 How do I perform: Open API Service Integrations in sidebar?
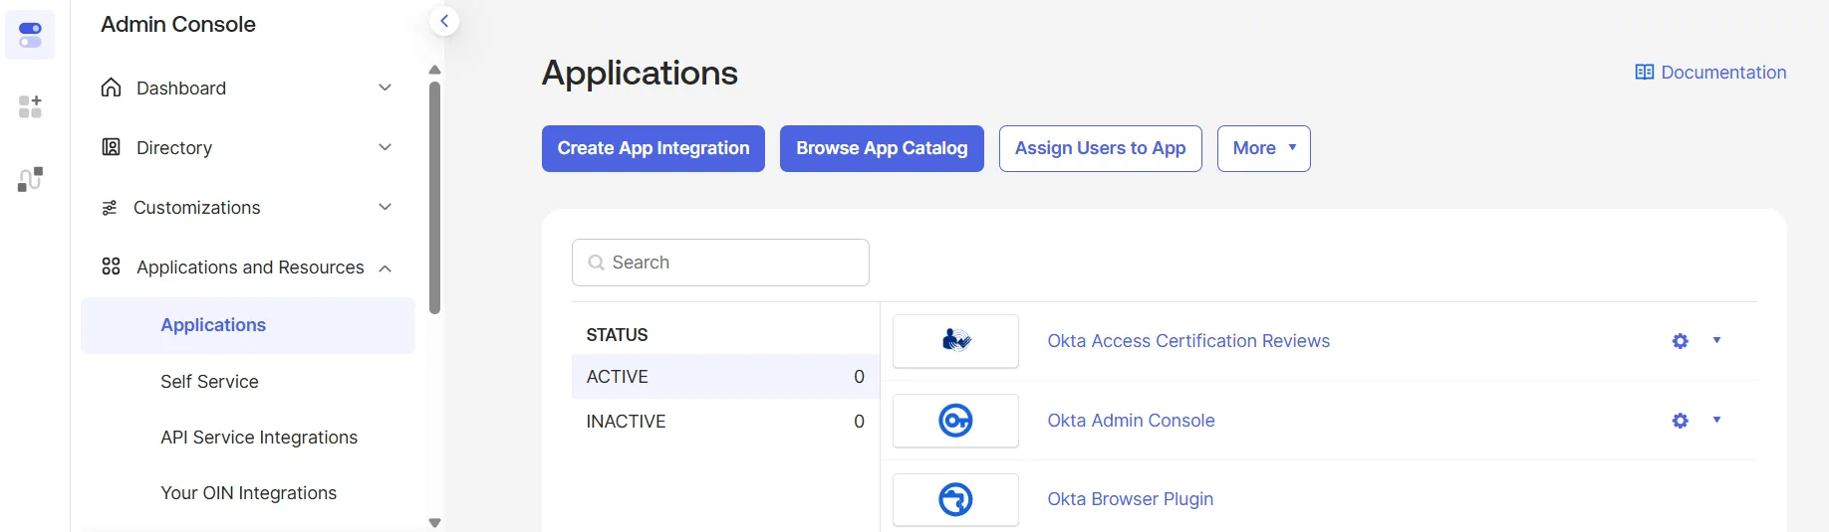point(259,438)
